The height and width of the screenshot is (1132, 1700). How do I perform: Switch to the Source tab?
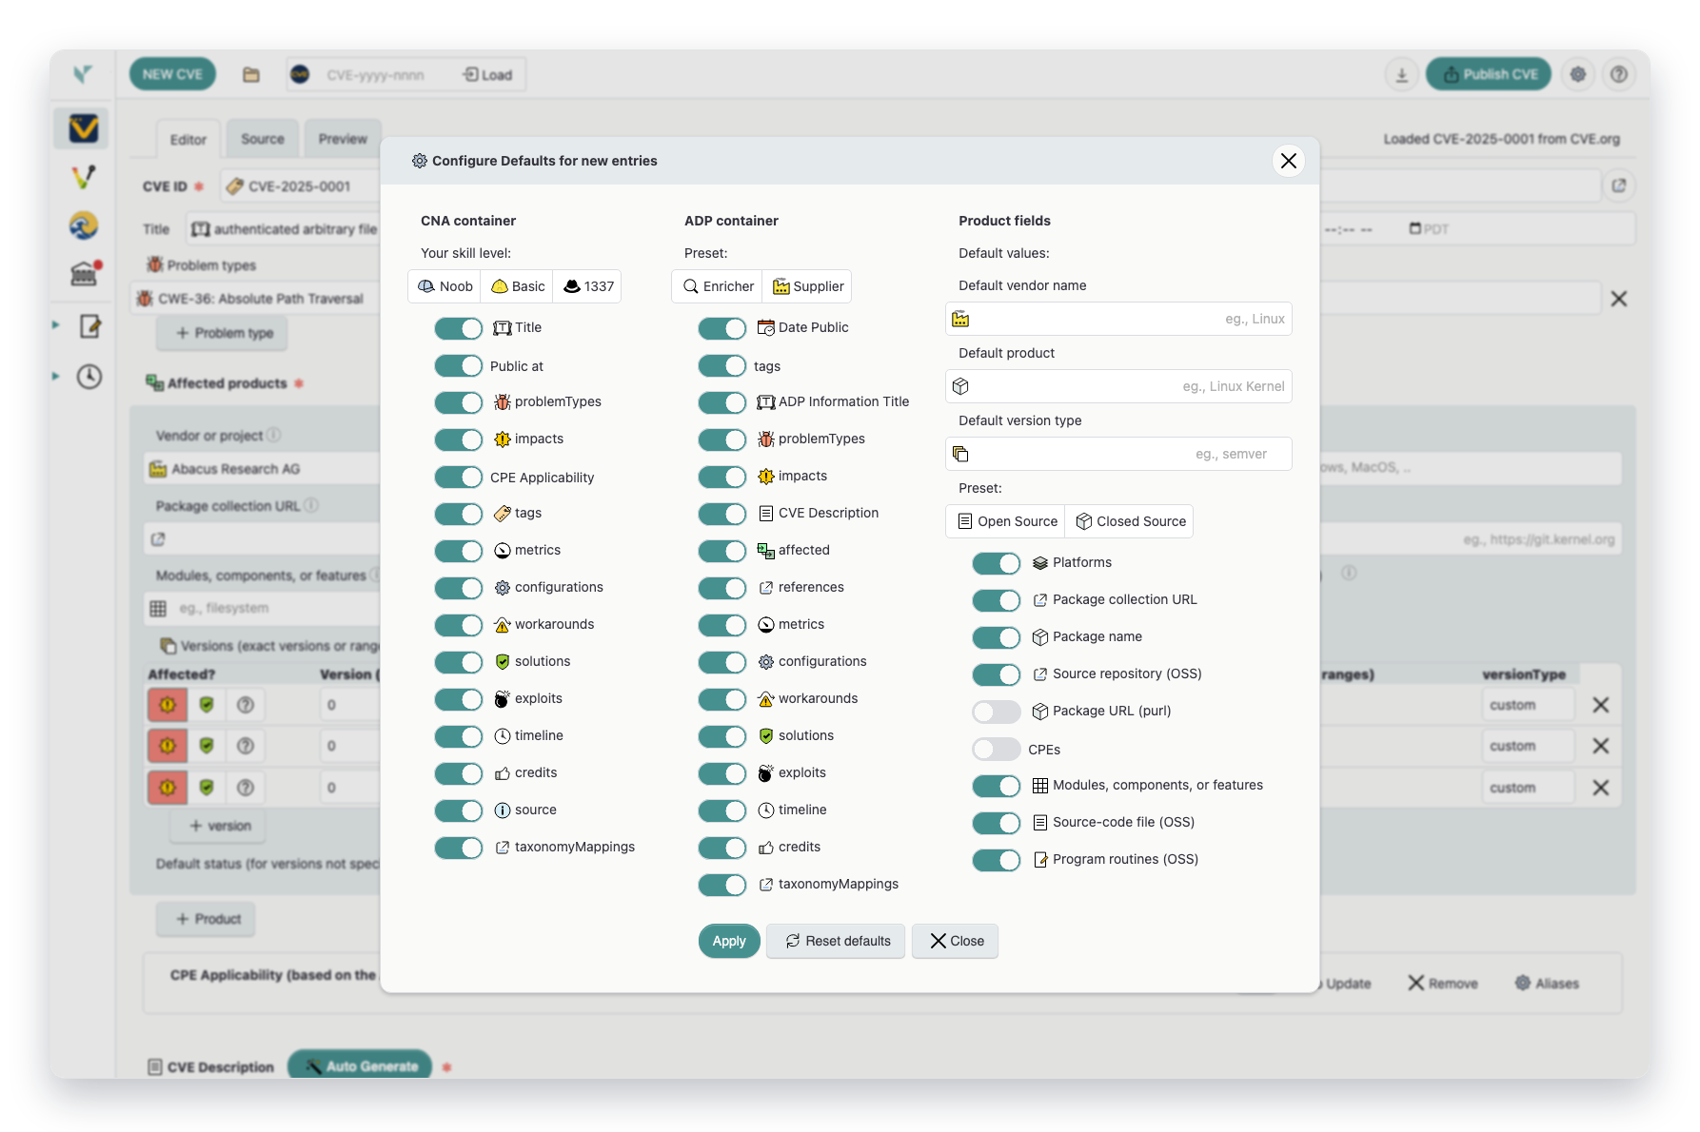pos(262,138)
